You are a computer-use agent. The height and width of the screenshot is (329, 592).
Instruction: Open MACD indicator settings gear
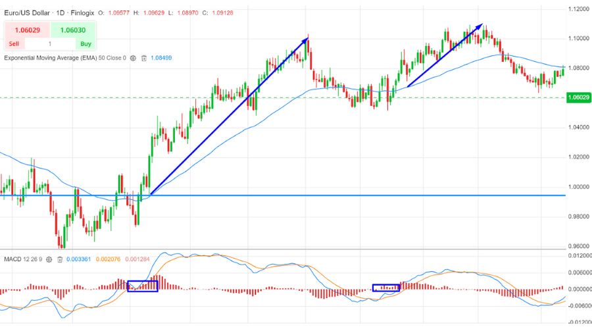pos(49,259)
